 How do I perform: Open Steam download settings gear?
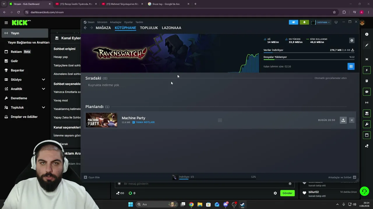[352, 41]
